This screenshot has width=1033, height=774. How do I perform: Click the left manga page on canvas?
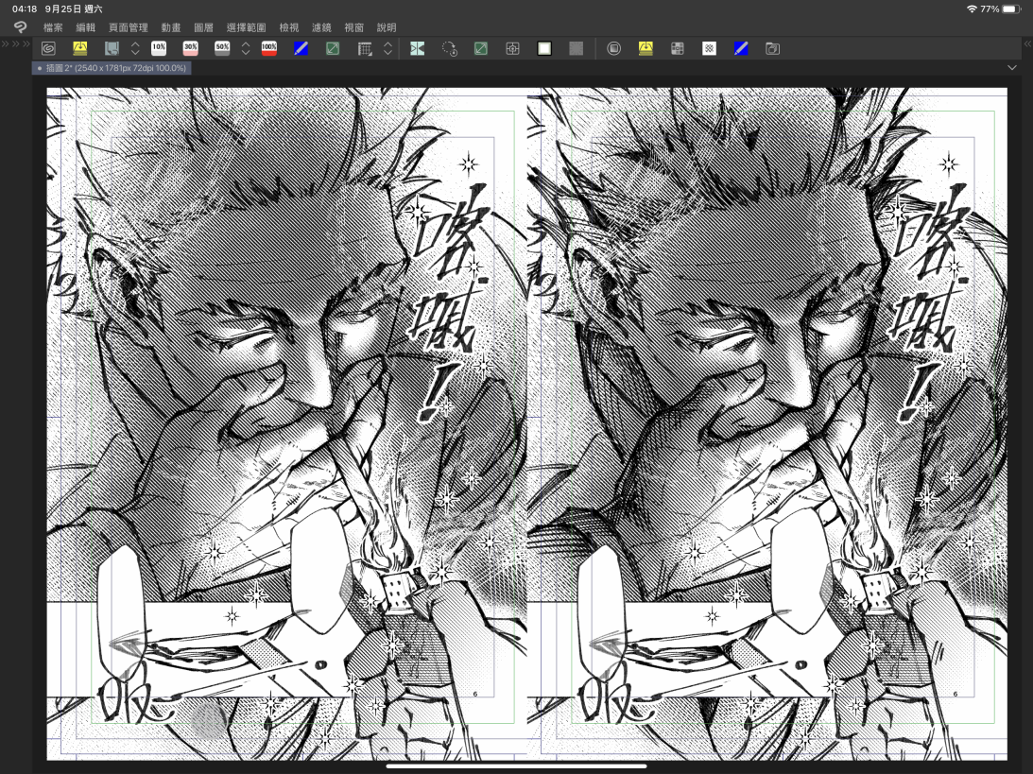click(286, 423)
